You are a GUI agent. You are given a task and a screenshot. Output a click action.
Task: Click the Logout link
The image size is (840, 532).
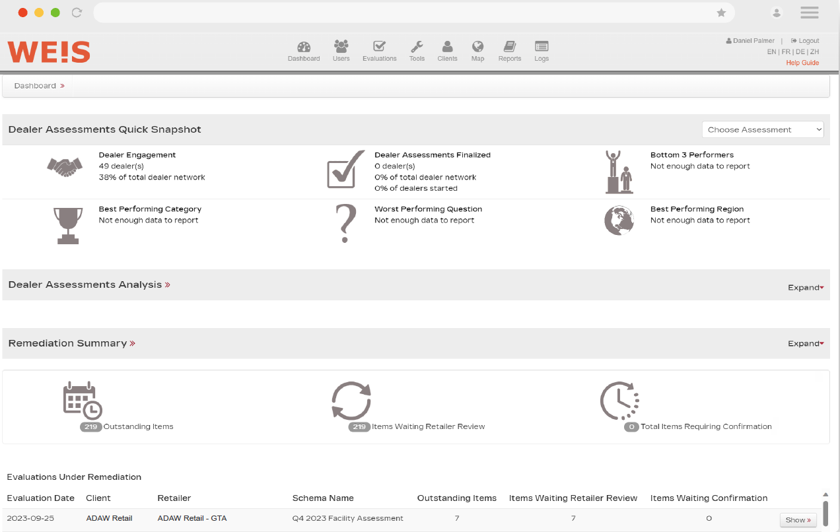pos(808,41)
